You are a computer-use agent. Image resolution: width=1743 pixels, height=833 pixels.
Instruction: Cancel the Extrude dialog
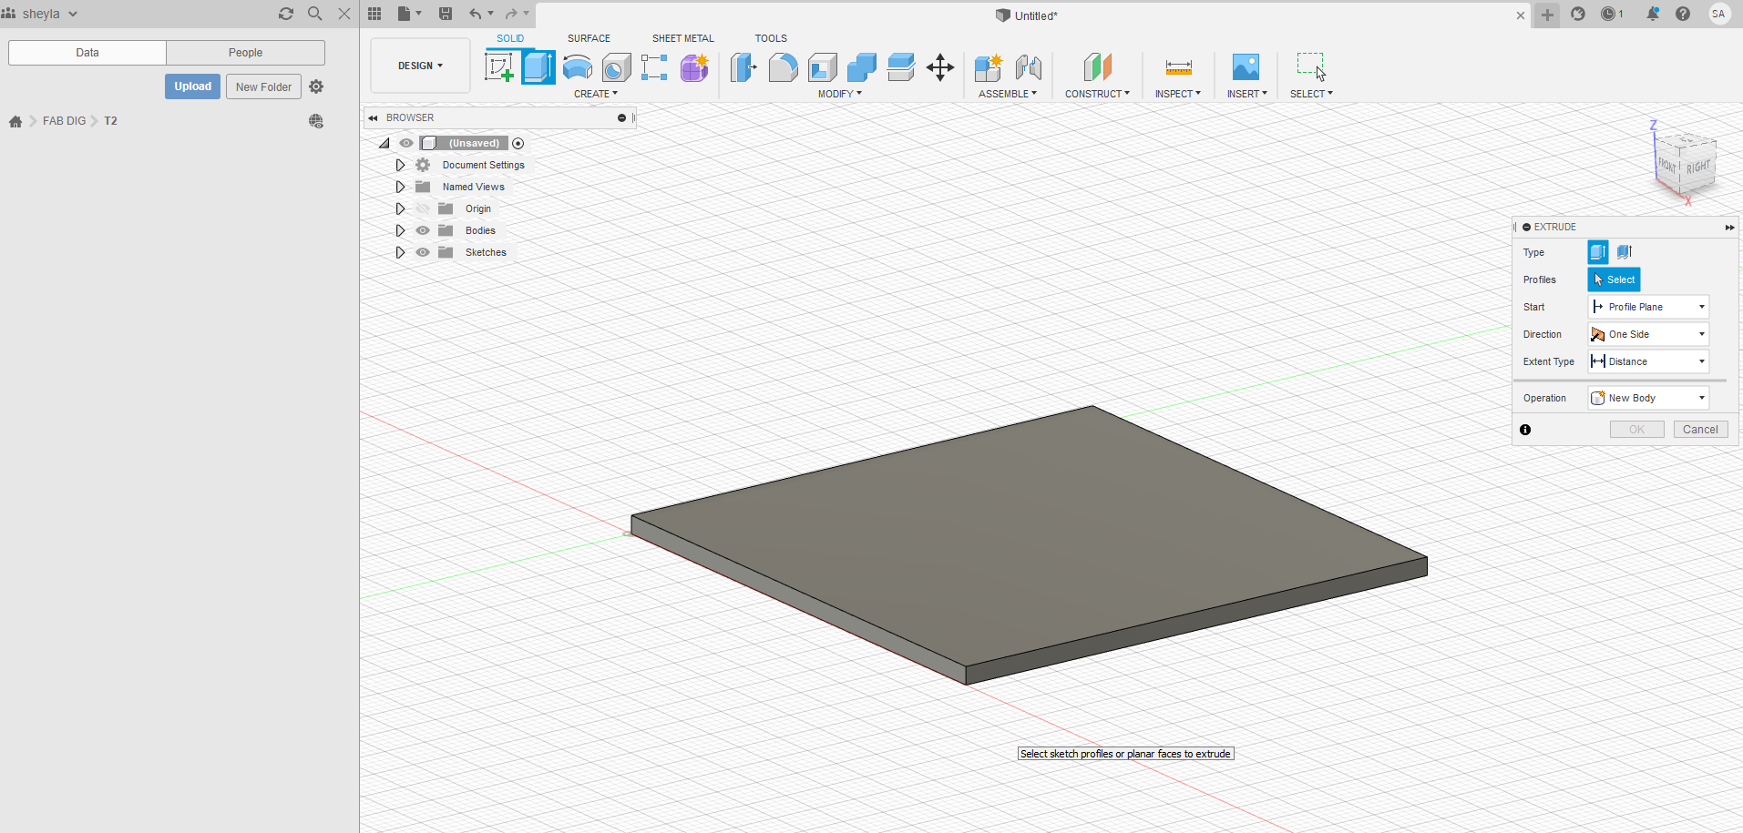[x=1700, y=430]
